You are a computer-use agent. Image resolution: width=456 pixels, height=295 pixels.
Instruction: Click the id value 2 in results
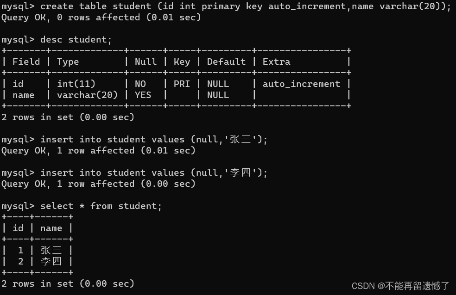(x=21, y=262)
